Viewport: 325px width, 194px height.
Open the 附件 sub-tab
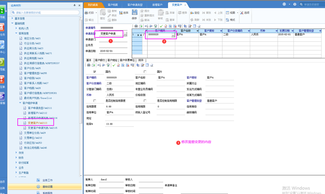click(141, 60)
